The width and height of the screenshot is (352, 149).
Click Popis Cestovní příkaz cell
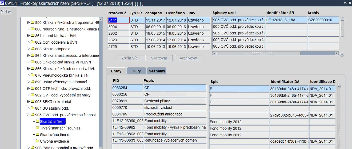(x=175, y=101)
